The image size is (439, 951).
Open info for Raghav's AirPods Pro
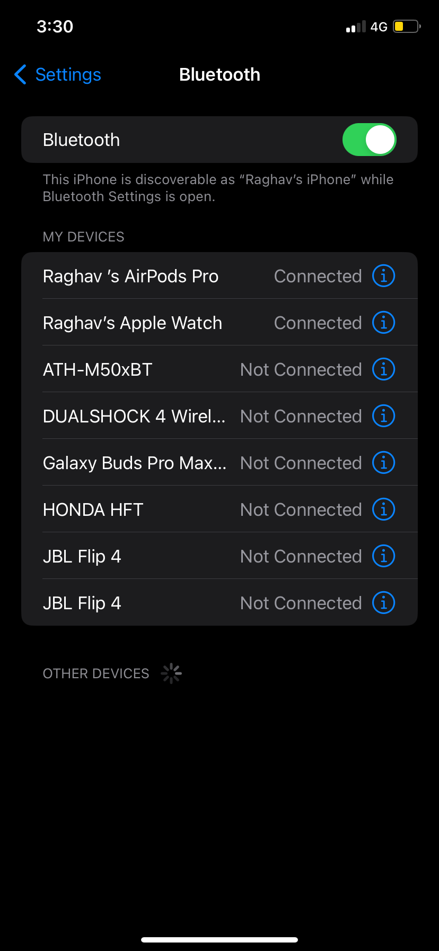tap(383, 276)
